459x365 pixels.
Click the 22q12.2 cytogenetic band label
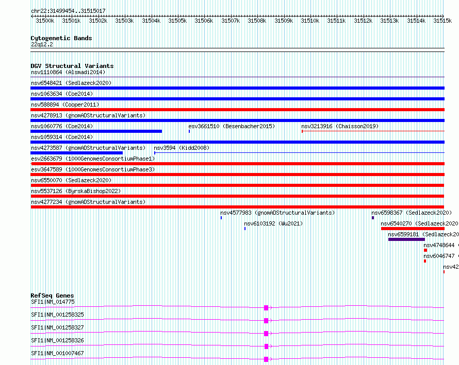click(42, 44)
